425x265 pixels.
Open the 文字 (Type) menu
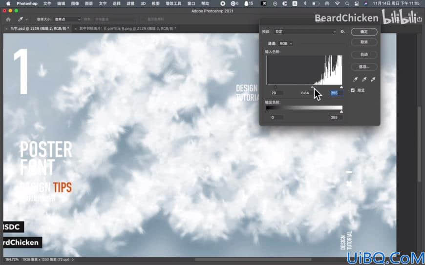pos(103,3)
